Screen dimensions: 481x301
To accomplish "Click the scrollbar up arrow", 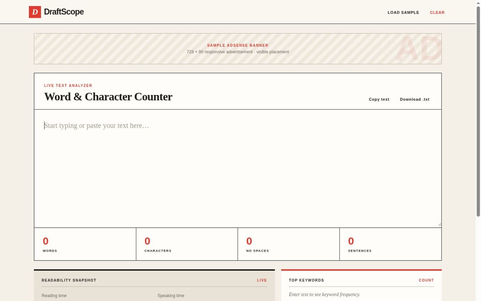I will tap(478, 2).
